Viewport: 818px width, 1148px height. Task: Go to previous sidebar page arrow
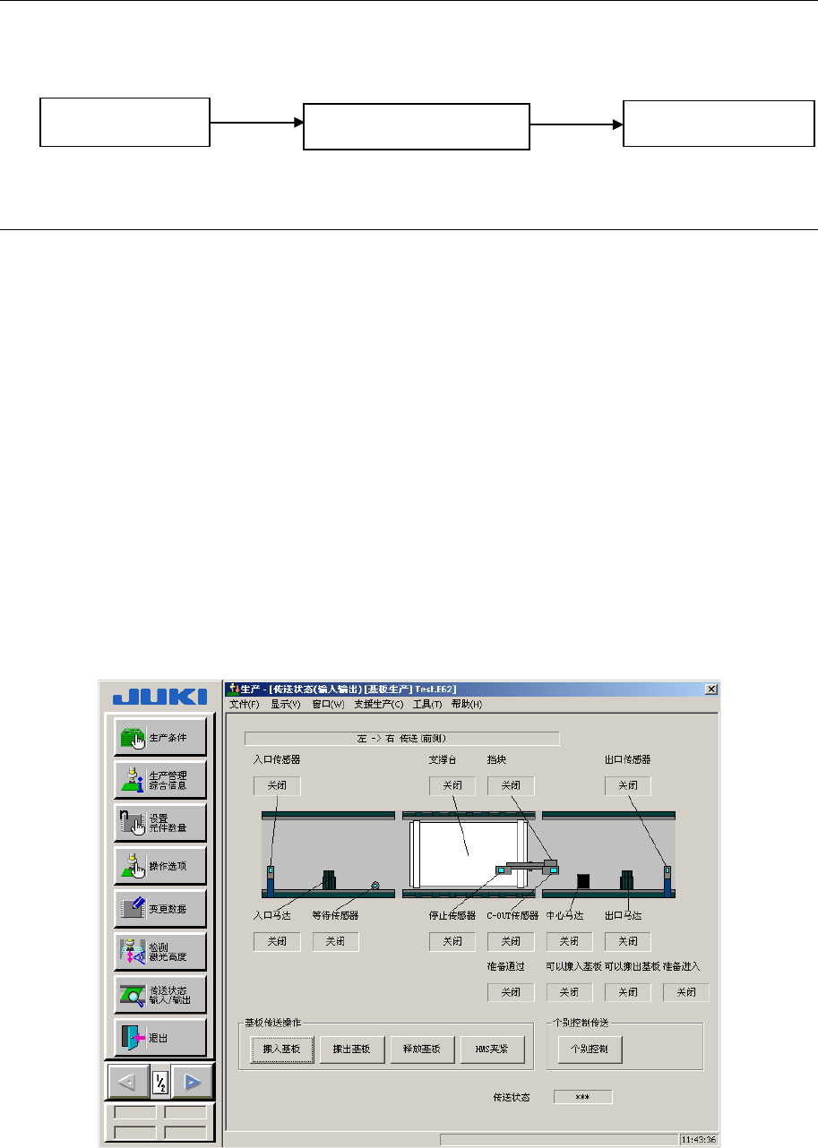coord(128,1082)
